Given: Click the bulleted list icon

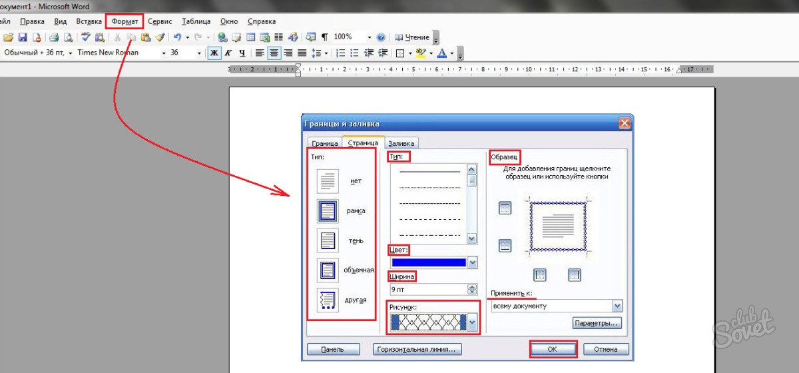Looking at the screenshot, I should tap(354, 53).
